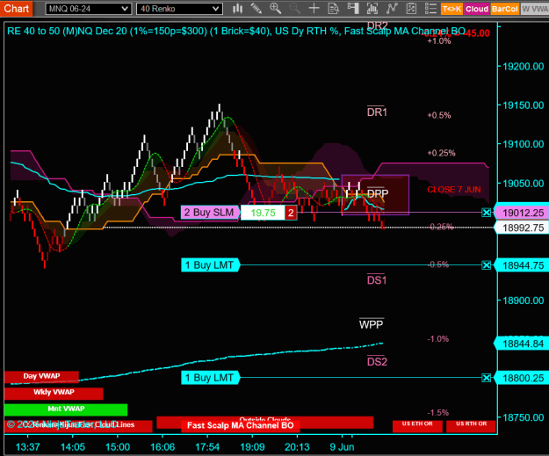Click the DPP pivot label
Image resolution: width=549 pixels, height=456 pixels.
click(x=378, y=193)
